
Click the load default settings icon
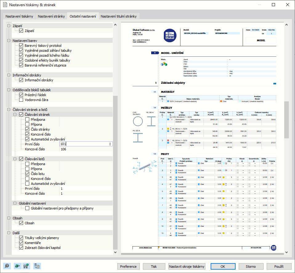[17, 266]
